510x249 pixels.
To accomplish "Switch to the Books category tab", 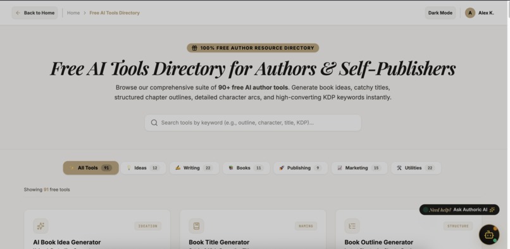I will click(x=246, y=167).
